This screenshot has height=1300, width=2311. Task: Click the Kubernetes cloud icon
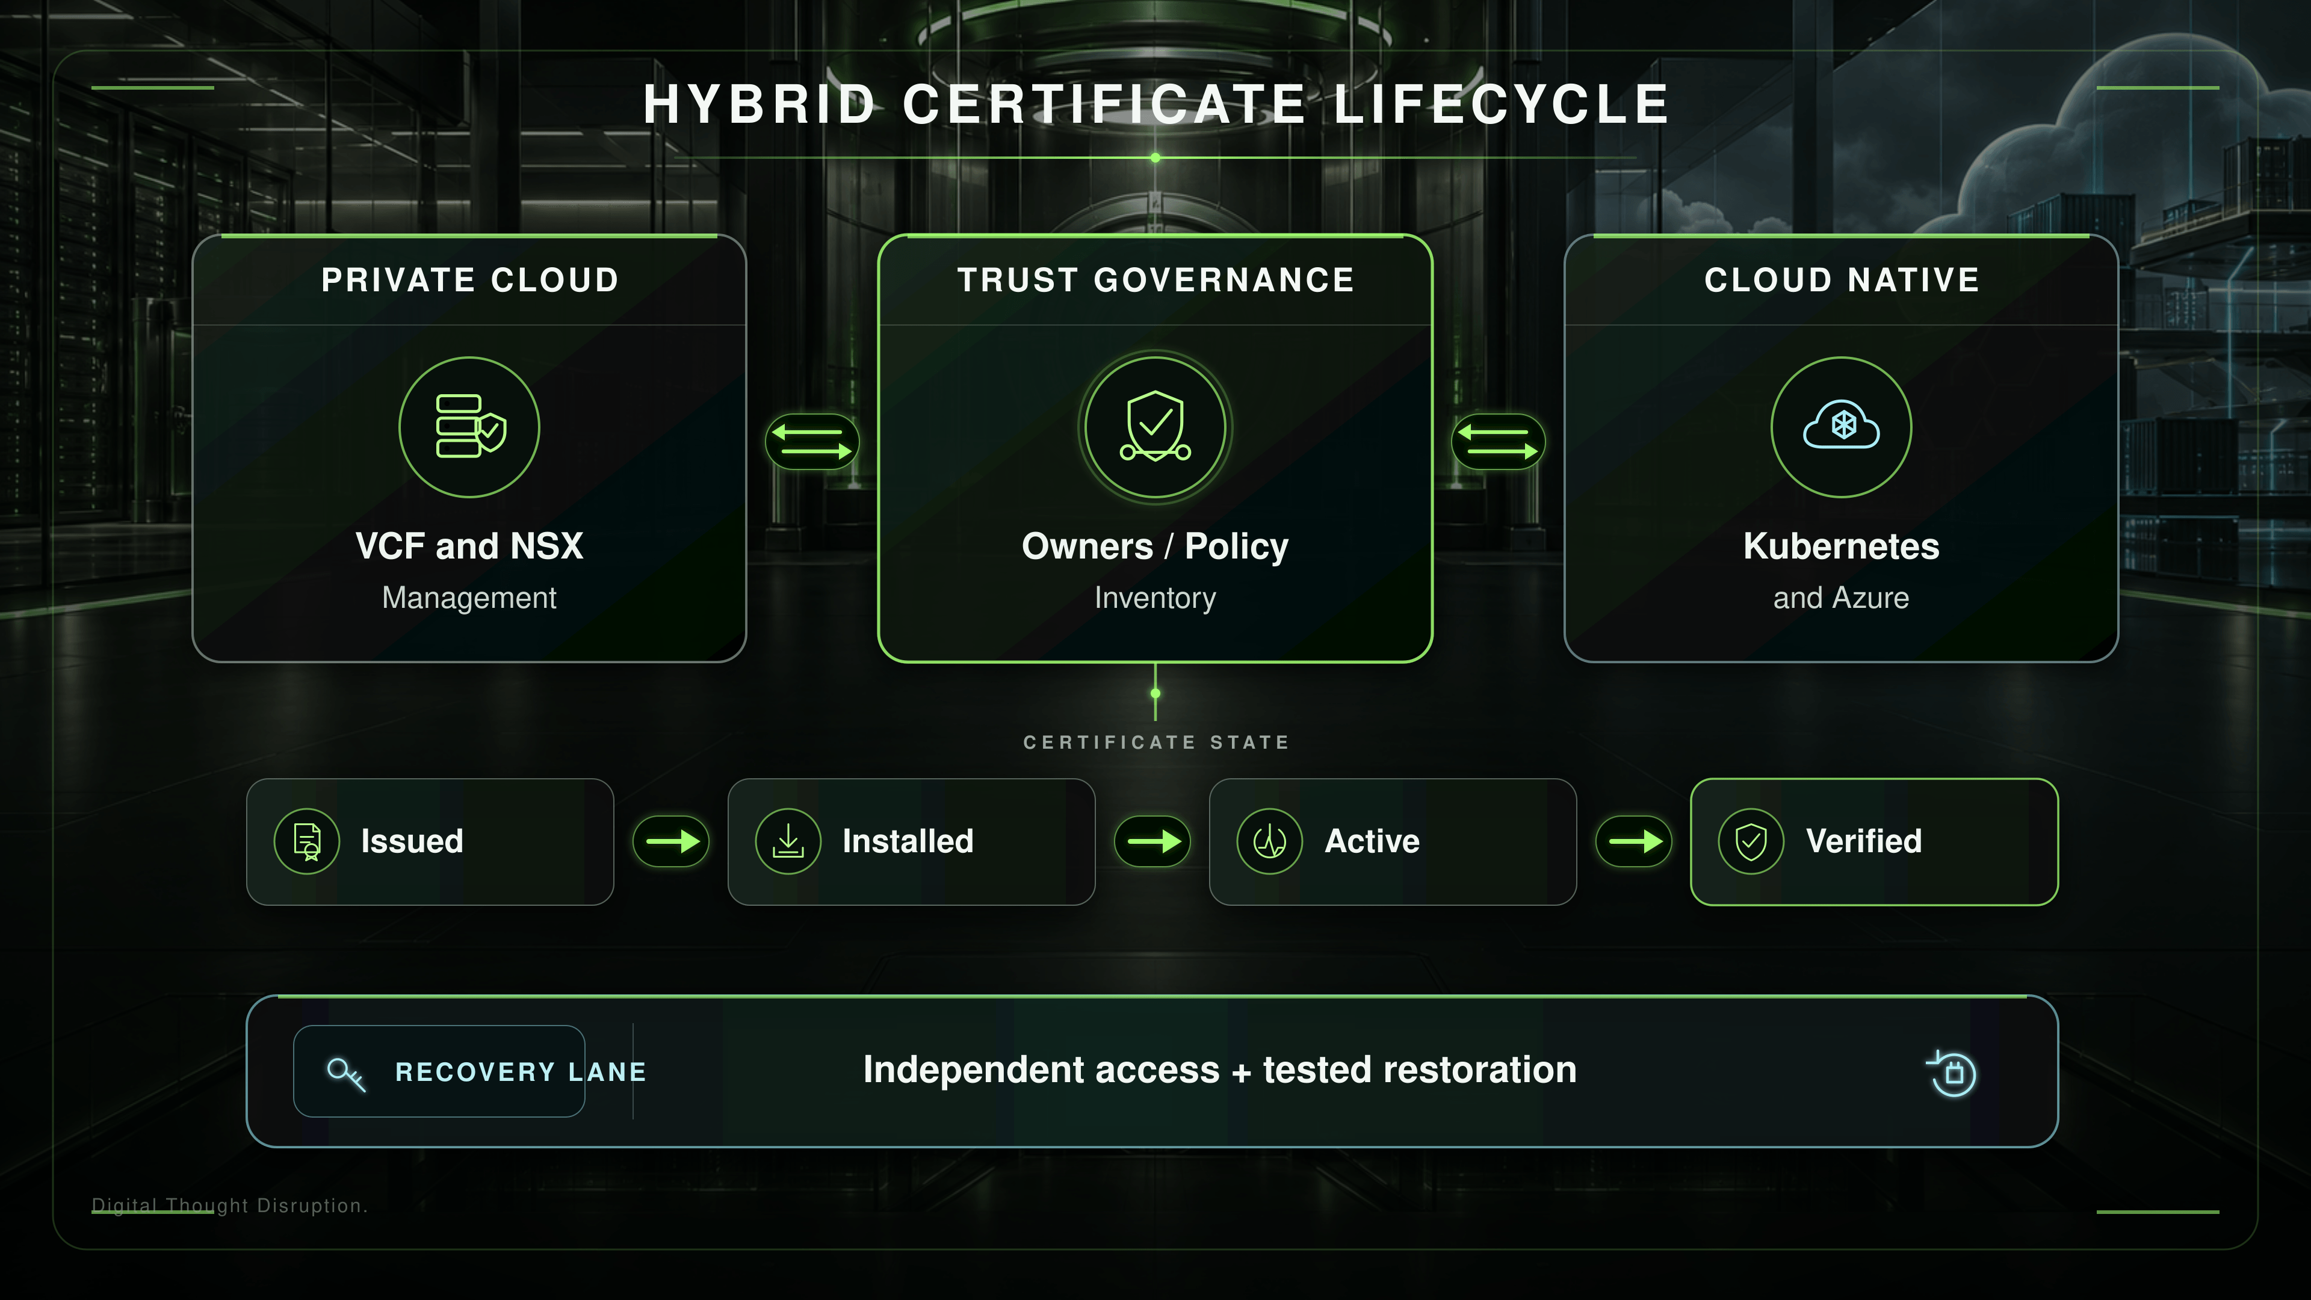tap(1841, 427)
